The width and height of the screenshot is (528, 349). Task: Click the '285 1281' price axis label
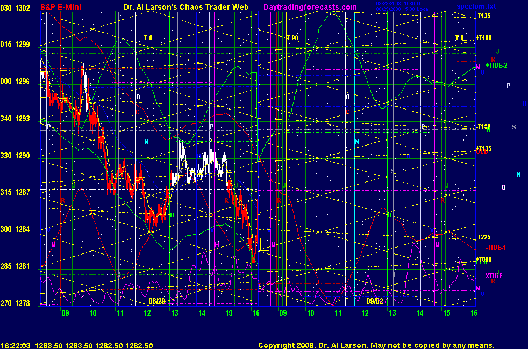tap(15, 266)
